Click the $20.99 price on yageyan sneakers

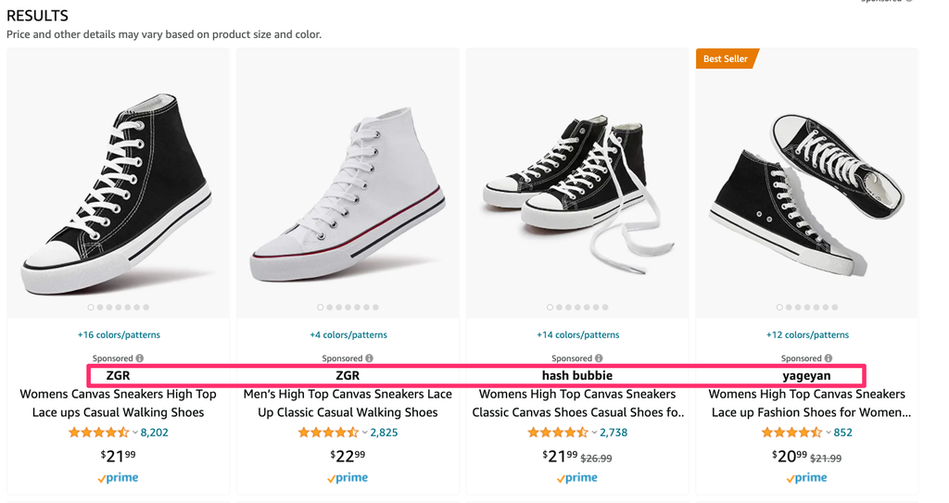pos(789,455)
